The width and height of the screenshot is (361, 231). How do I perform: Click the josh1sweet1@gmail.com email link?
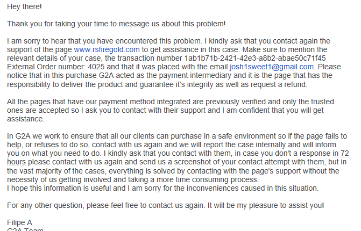(x=272, y=67)
